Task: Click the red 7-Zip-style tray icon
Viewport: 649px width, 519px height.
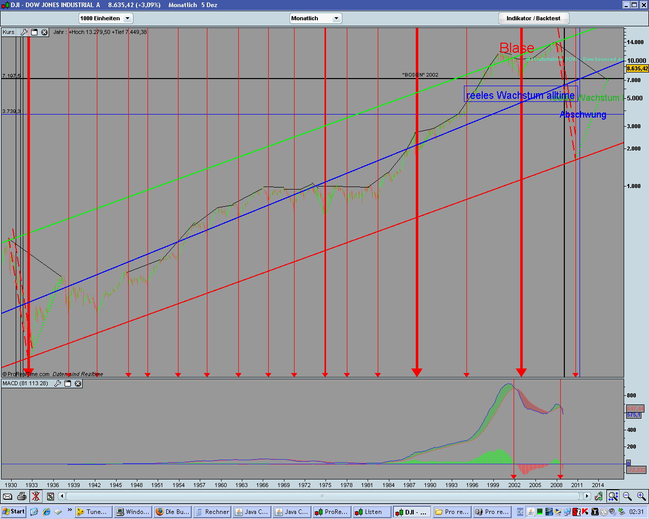Action: (x=577, y=512)
